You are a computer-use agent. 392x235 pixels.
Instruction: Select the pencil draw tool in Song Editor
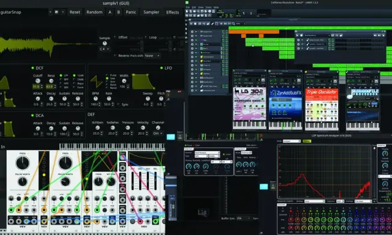213,24
